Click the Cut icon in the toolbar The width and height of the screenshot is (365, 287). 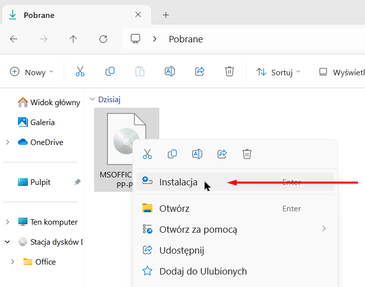click(80, 71)
